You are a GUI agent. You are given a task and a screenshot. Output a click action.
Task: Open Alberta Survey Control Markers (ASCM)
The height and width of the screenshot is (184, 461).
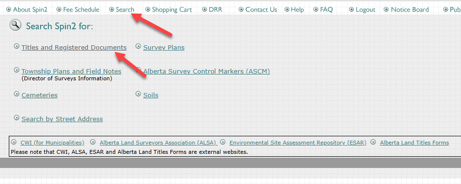pos(207,71)
